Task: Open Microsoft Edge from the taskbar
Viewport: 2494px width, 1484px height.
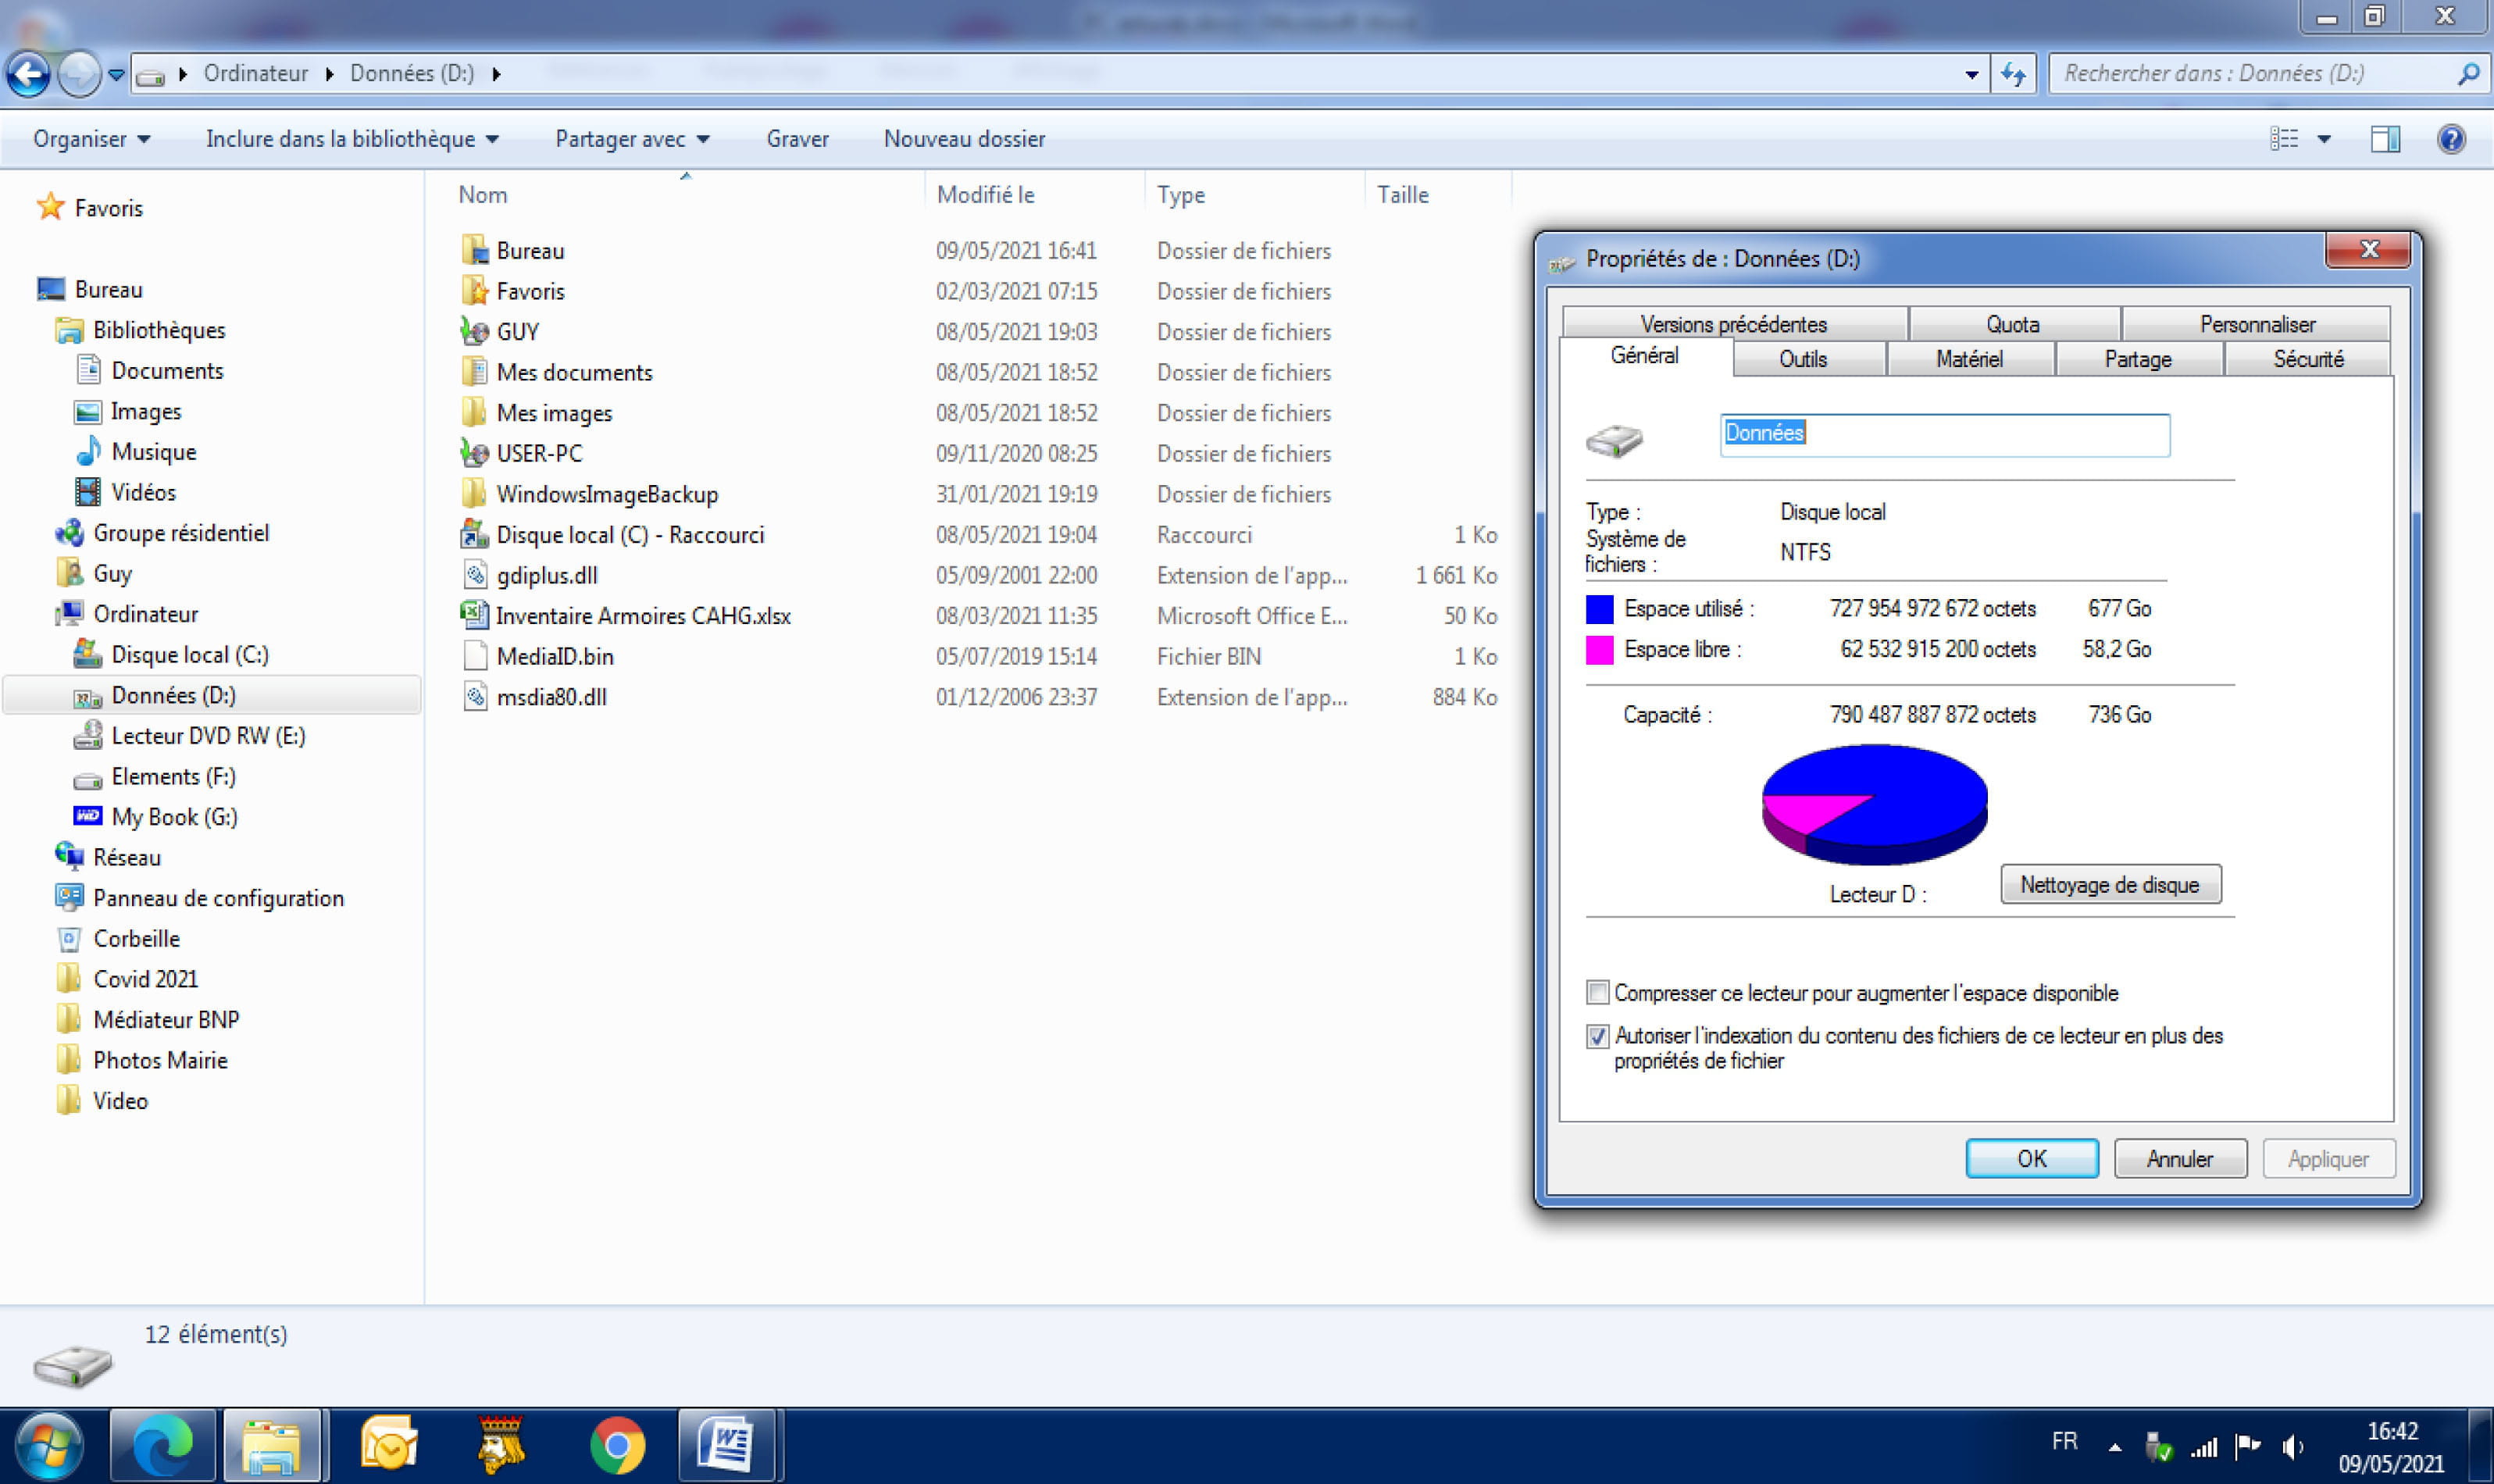Action: coord(162,1446)
